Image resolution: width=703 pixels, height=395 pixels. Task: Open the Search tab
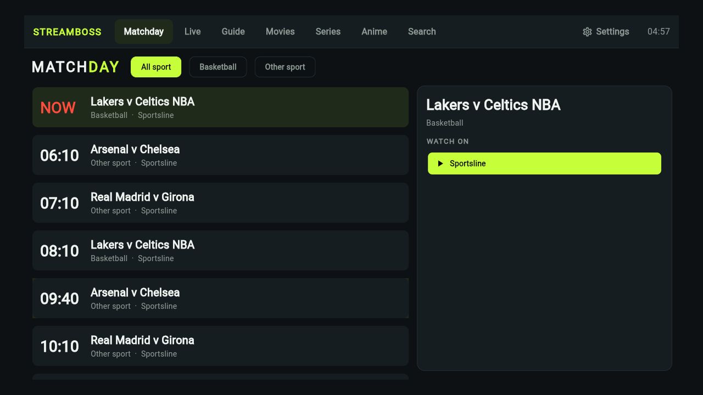coord(422,32)
